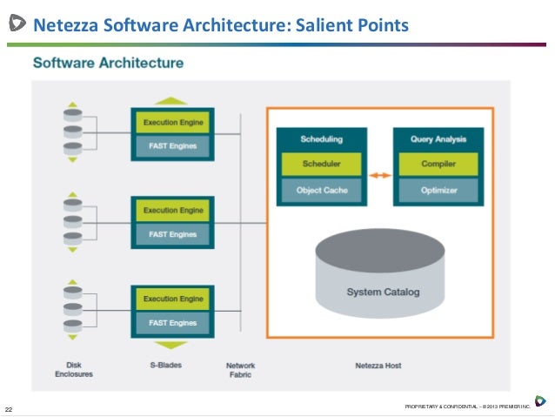Image resolution: width=555 pixels, height=417 pixels.
Task: Click the large green down arrow below S-Blades
Action: [171, 345]
